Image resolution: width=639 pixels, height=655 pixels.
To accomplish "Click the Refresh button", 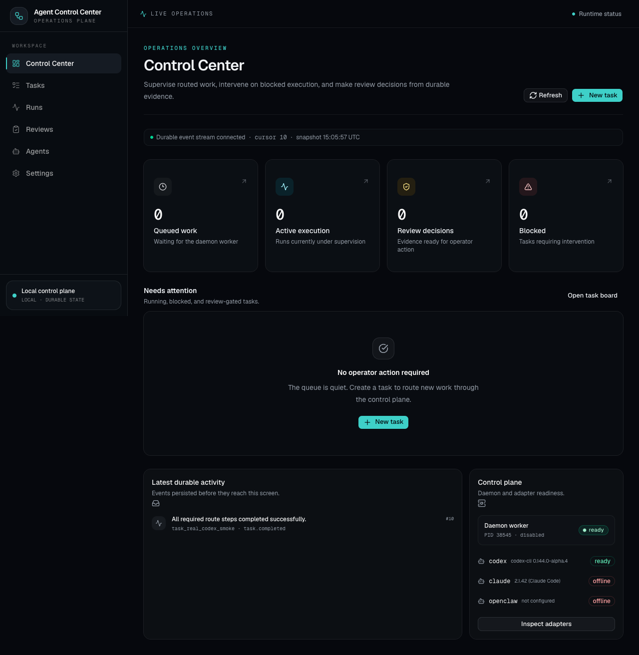I will coord(546,95).
